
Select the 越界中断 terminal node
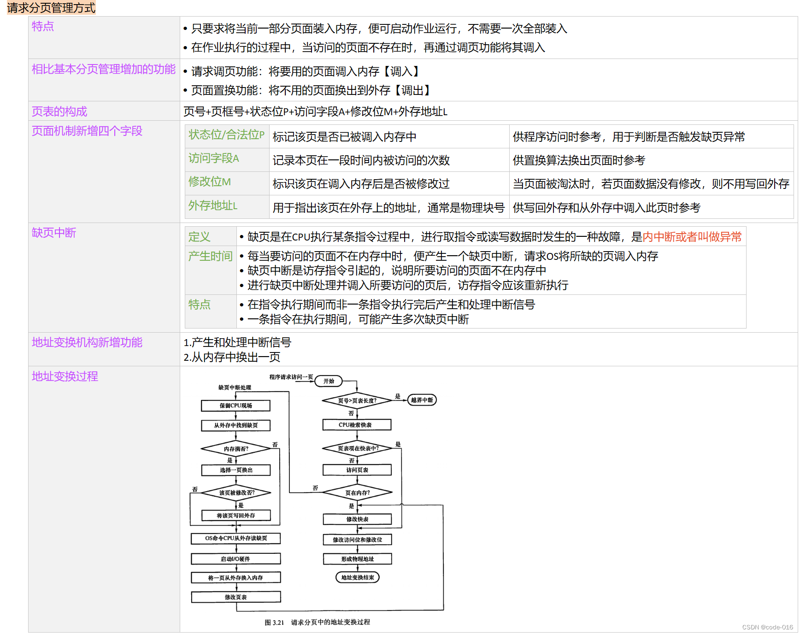[x=421, y=400]
